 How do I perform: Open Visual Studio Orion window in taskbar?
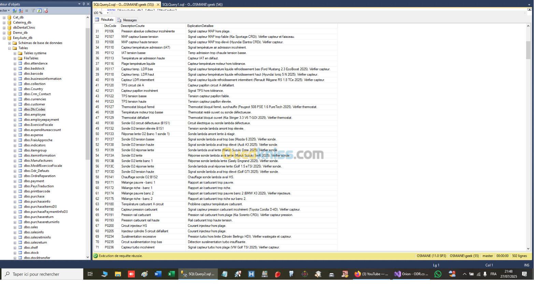pyautogui.click(x=411, y=274)
